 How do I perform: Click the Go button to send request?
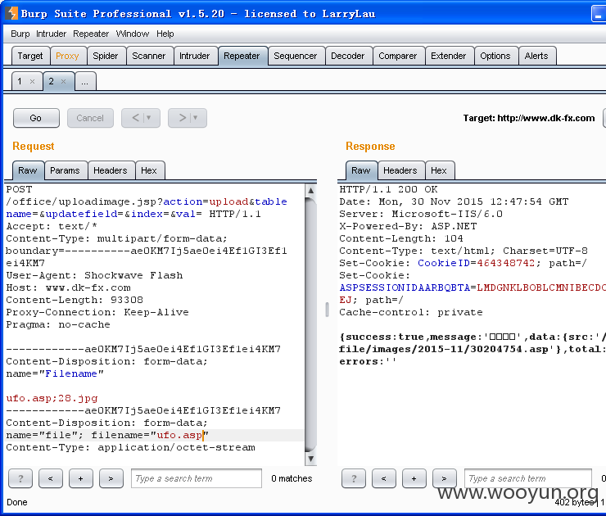click(x=36, y=118)
